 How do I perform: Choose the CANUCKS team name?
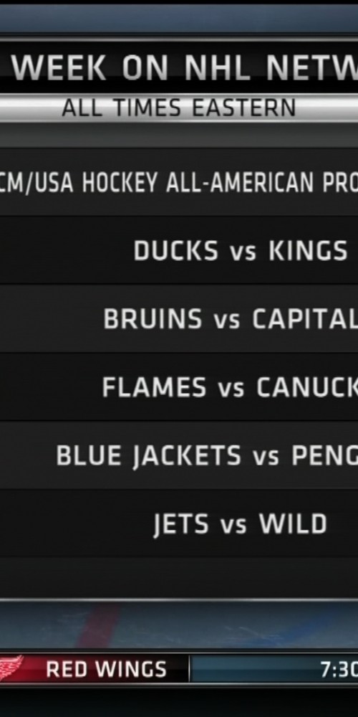pyautogui.click(x=307, y=387)
